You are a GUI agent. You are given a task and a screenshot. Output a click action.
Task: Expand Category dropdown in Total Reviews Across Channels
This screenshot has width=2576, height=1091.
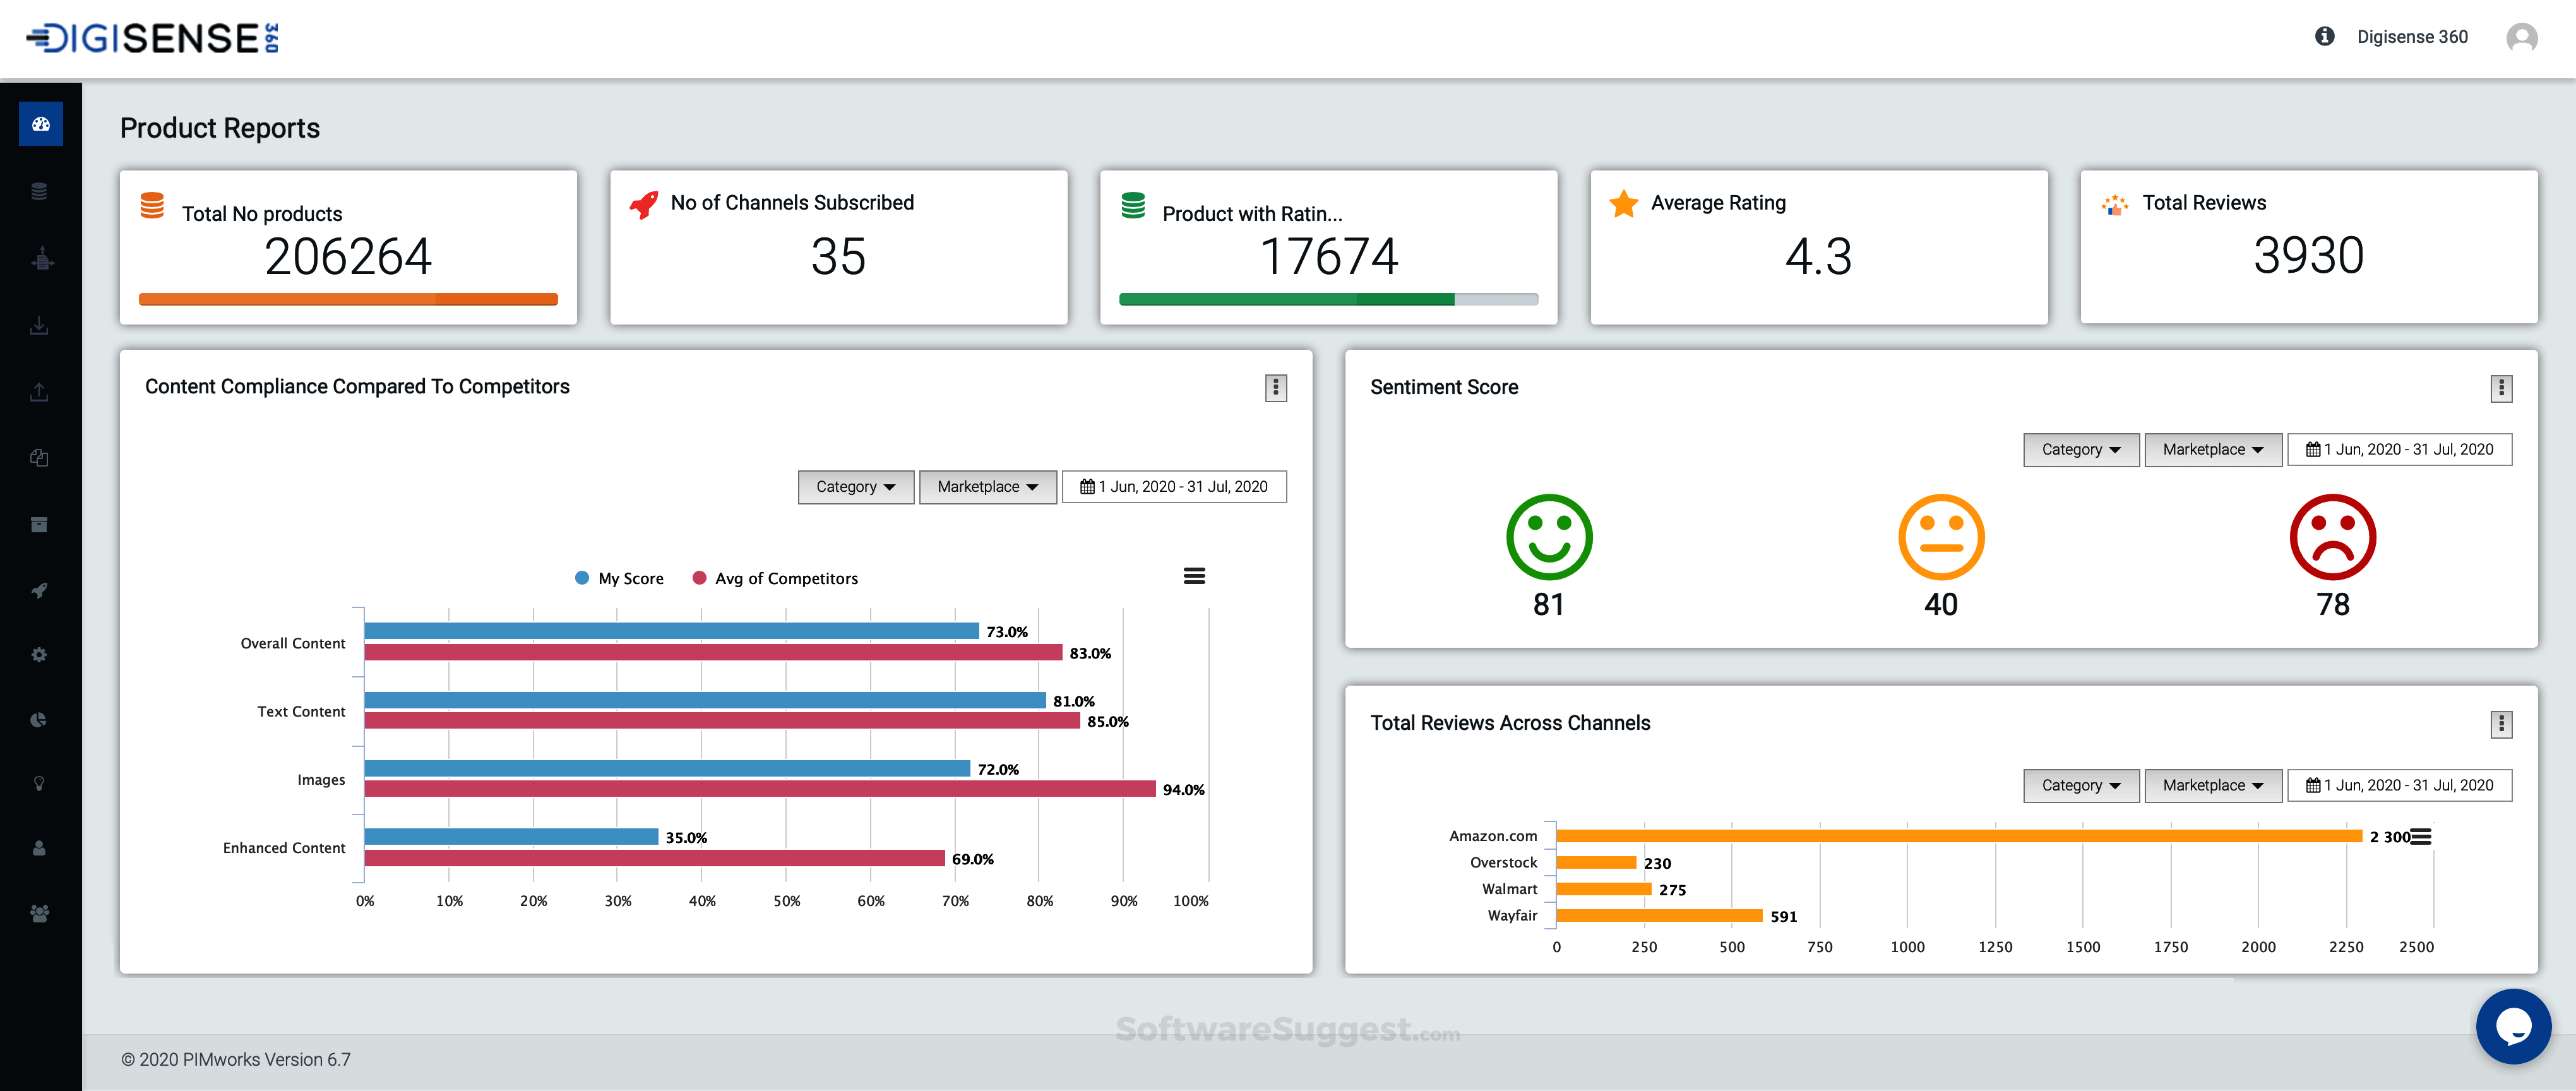click(2081, 786)
